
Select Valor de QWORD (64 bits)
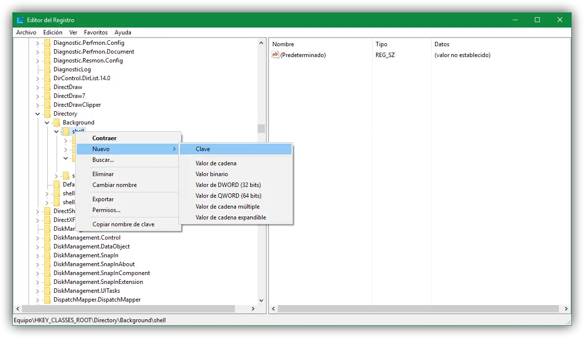(236, 196)
